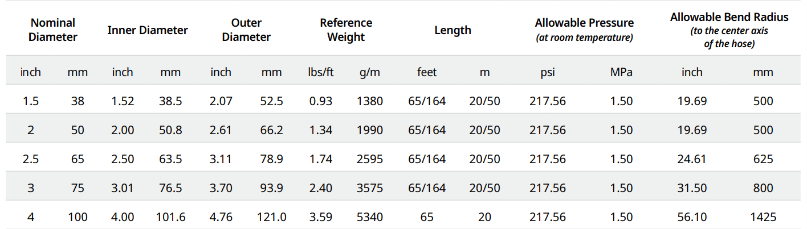
Task: Select bend radius value 31.50
Action: click(692, 188)
